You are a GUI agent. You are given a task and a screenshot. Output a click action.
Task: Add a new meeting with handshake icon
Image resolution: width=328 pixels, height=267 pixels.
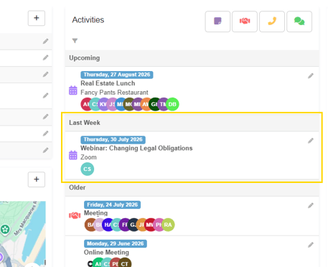click(x=245, y=22)
